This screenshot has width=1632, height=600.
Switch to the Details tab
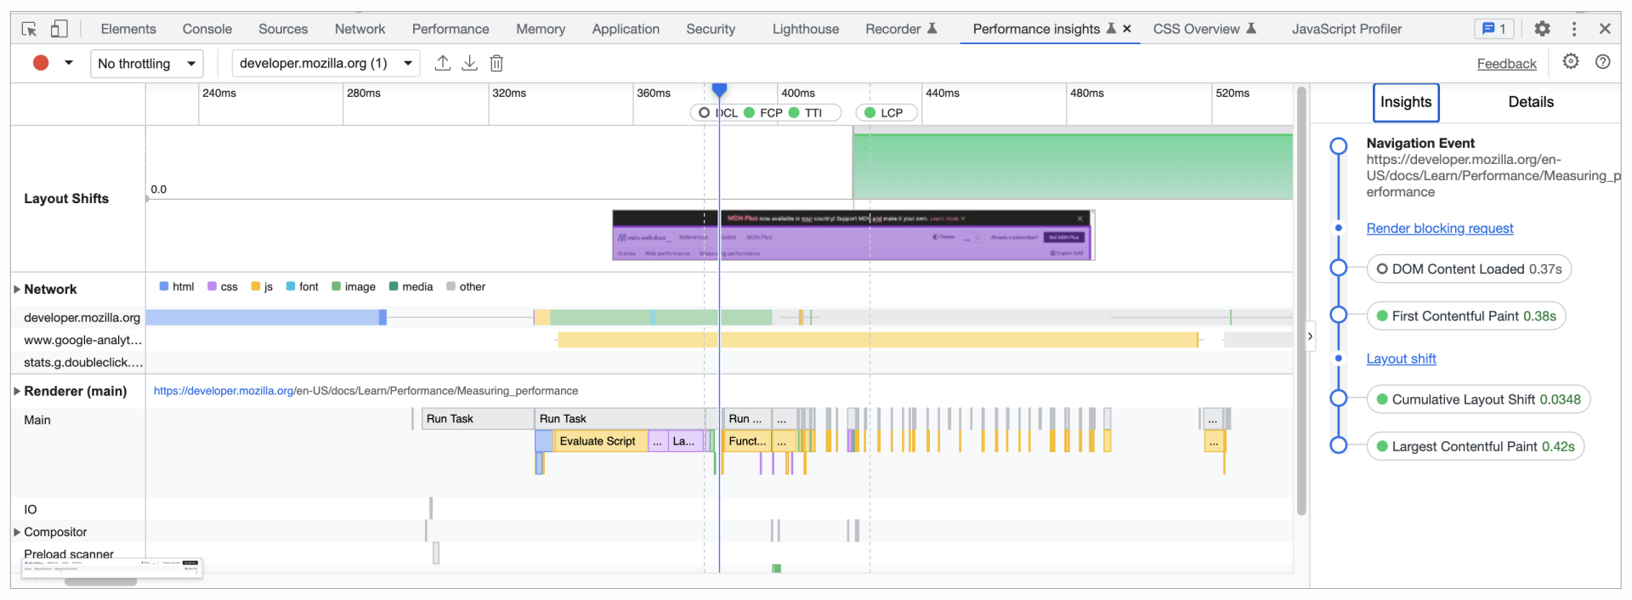(1530, 102)
